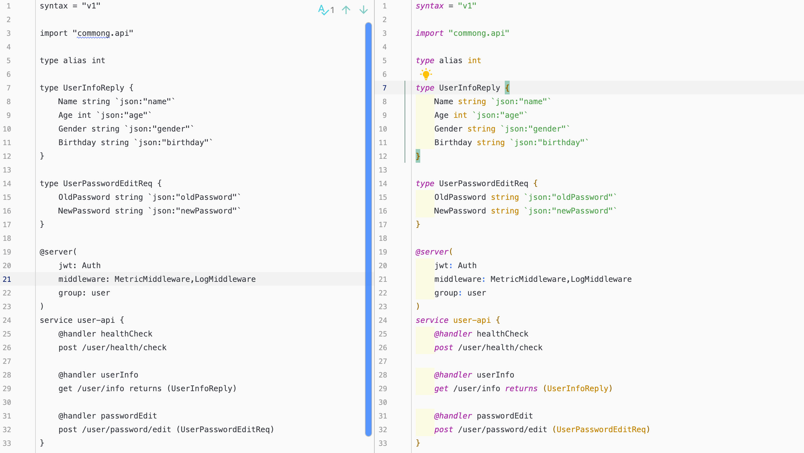Click highlighted closing brace on right line 12
The height and width of the screenshot is (453, 804).
(x=418, y=156)
